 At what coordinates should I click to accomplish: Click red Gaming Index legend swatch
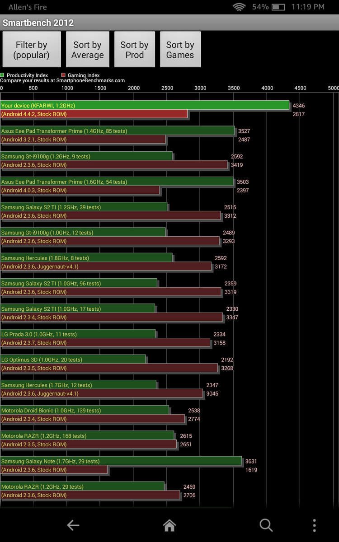click(64, 75)
